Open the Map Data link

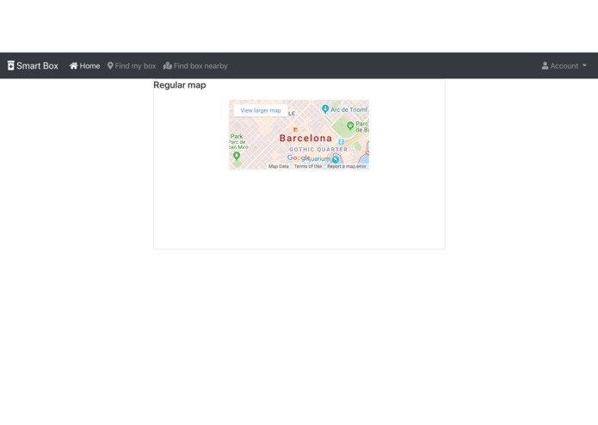279,166
